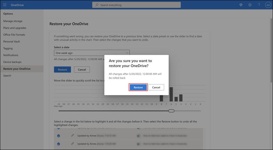
Task: Open Personal Vault option
Action: (x=12, y=42)
